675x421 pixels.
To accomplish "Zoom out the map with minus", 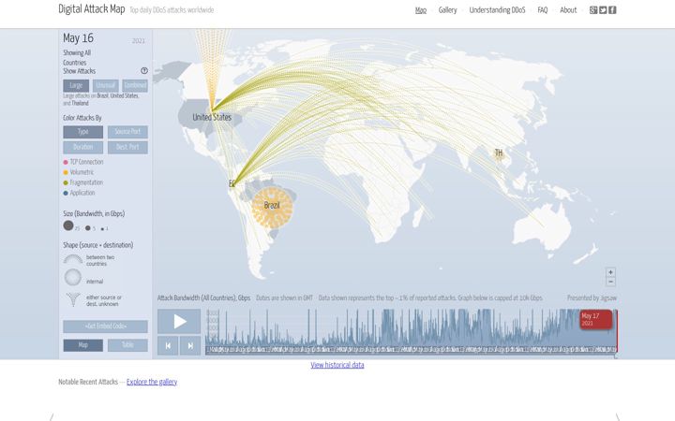I will click(610, 282).
